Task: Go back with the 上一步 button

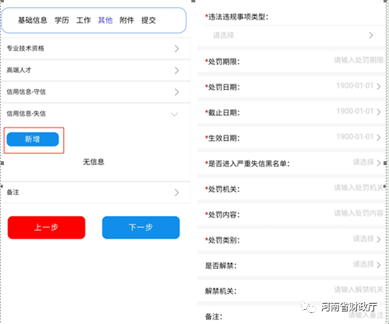Action: tap(46, 228)
